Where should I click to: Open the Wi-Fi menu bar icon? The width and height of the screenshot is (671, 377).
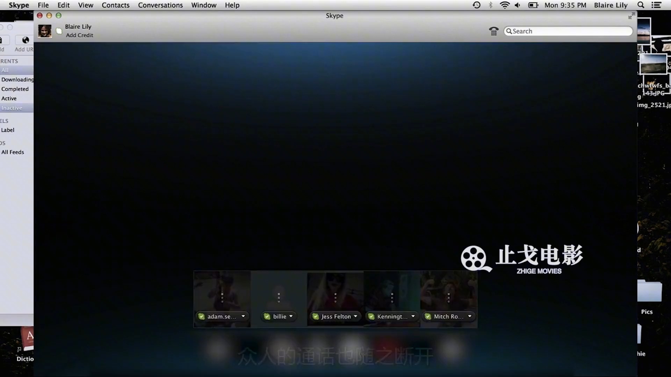[x=504, y=5]
